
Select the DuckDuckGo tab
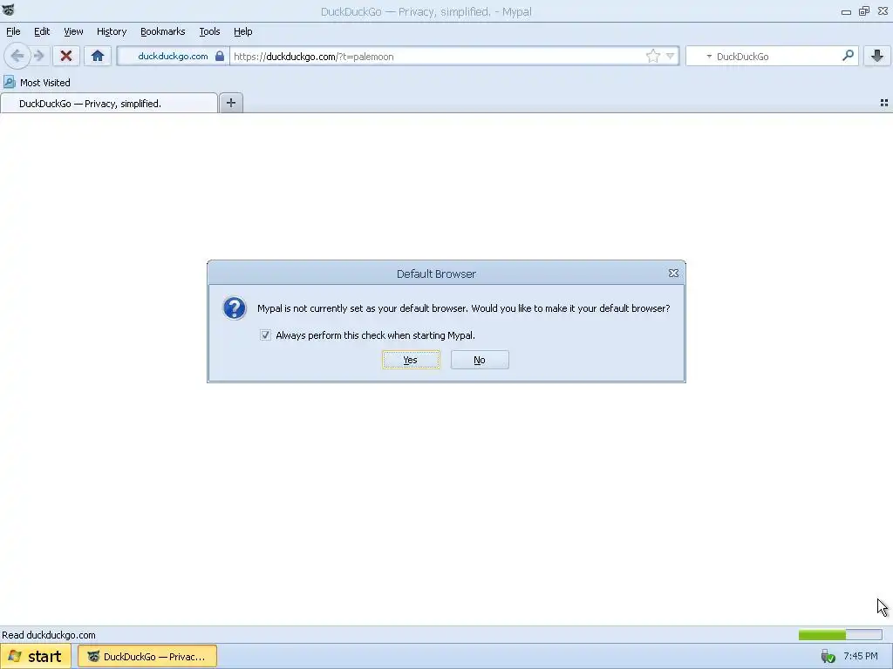(x=109, y=103)
